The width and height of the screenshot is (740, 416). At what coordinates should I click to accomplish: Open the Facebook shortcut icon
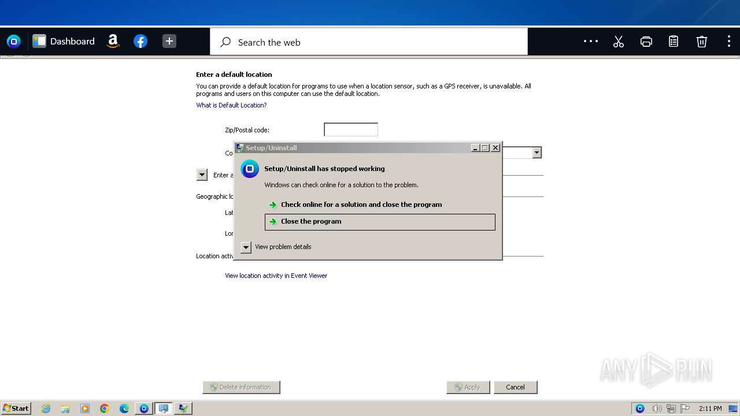140,41
